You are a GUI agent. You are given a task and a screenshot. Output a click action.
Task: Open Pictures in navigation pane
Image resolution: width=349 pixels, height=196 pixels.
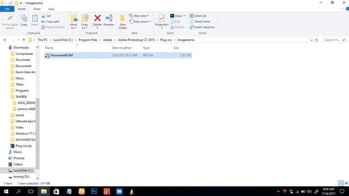point(19,158)
